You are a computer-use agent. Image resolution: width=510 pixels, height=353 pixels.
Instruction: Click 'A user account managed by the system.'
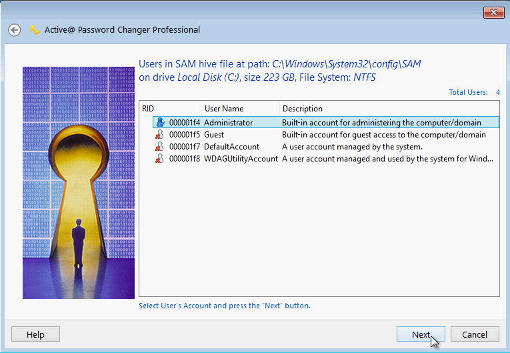pos(352,147)
